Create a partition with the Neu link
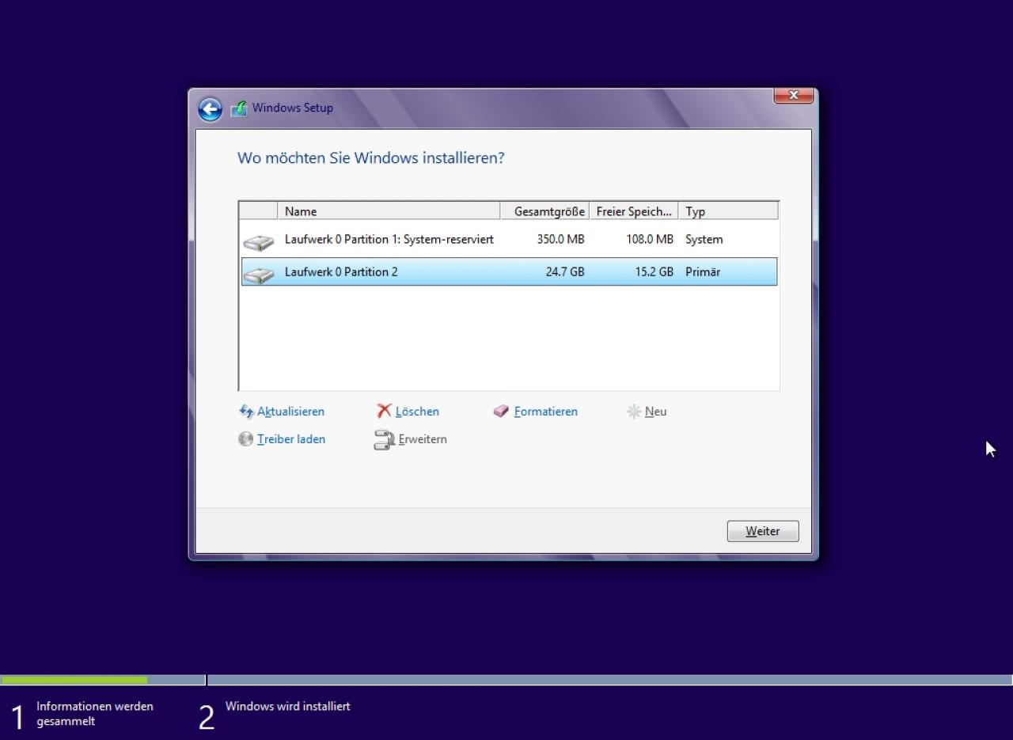Viewport: 1013px width, 740px height. point(655,412)
